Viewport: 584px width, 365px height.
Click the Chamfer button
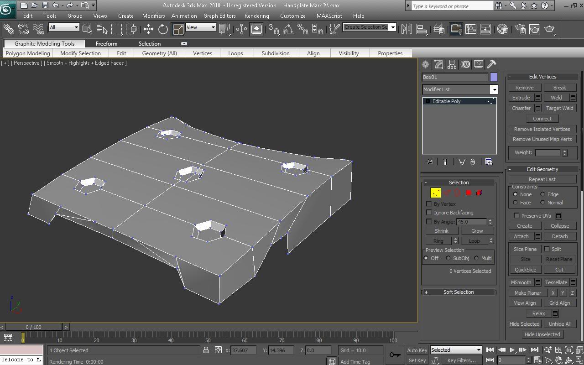point(521,108)
